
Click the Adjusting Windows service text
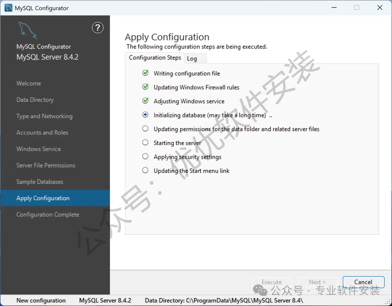point(189,101)
